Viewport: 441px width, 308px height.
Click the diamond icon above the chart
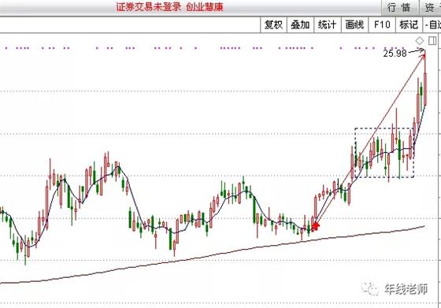click(420, 41)
